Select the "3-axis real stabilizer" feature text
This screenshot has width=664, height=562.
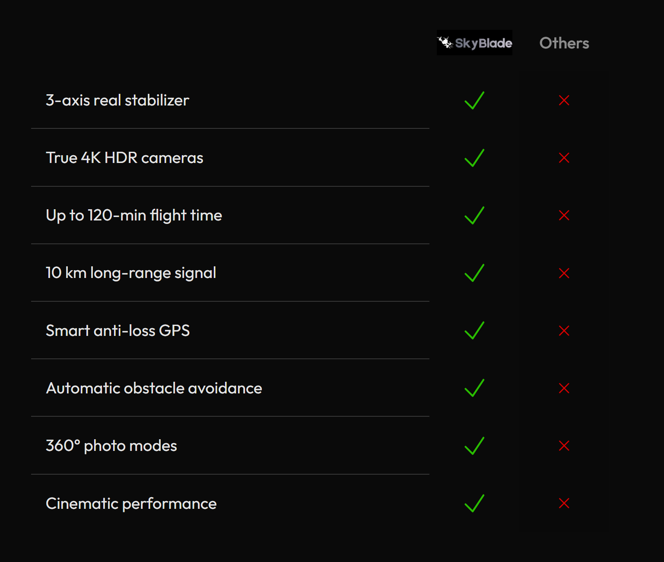118,100
